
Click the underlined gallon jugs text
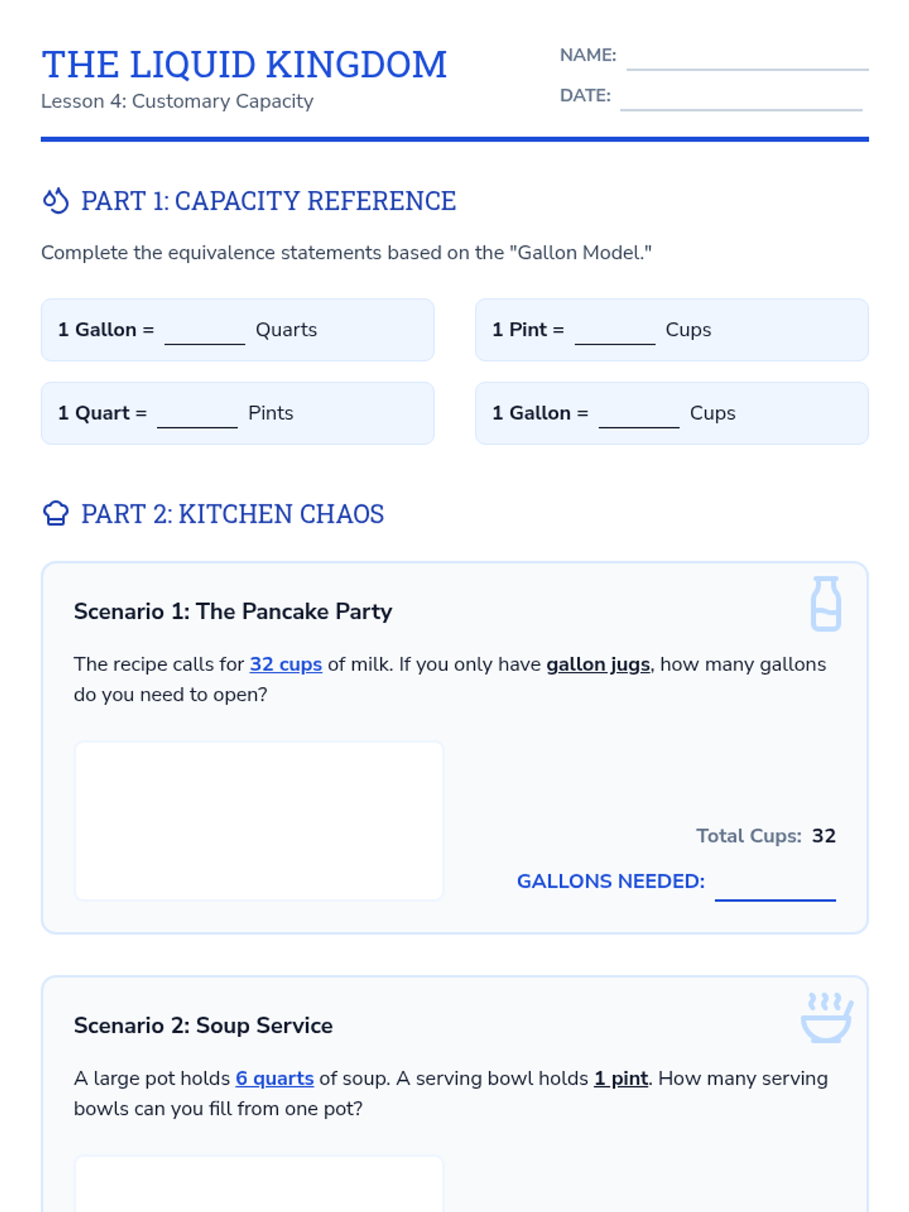598,664
